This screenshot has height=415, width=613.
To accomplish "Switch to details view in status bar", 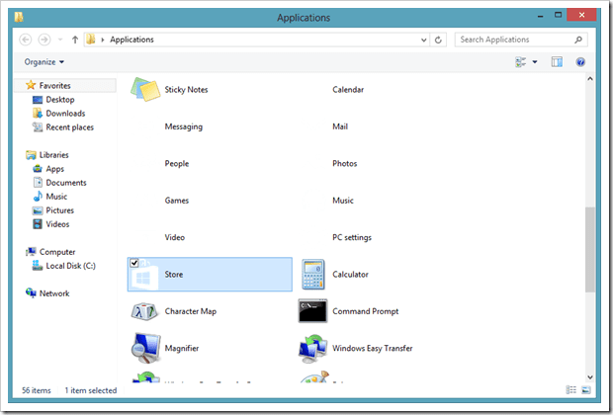I will point(570,389).
